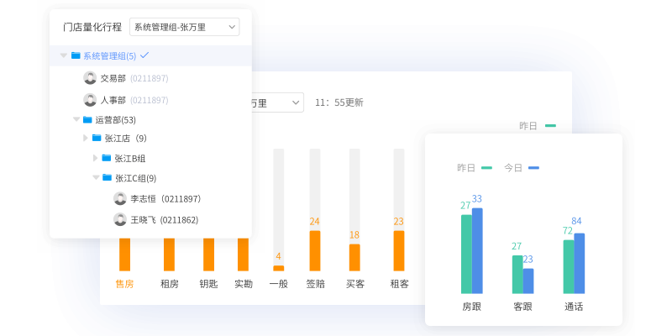Select 张江C组(9) in the tree

tap(135, 178)
